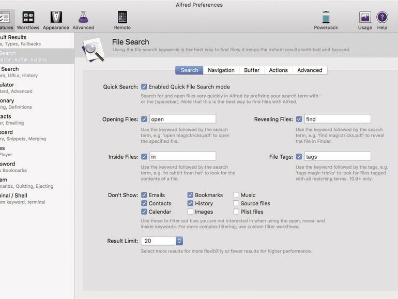This screenshot has height=299, width=398.
Task: Select the Contacts sidebar item
Action: 37,119
